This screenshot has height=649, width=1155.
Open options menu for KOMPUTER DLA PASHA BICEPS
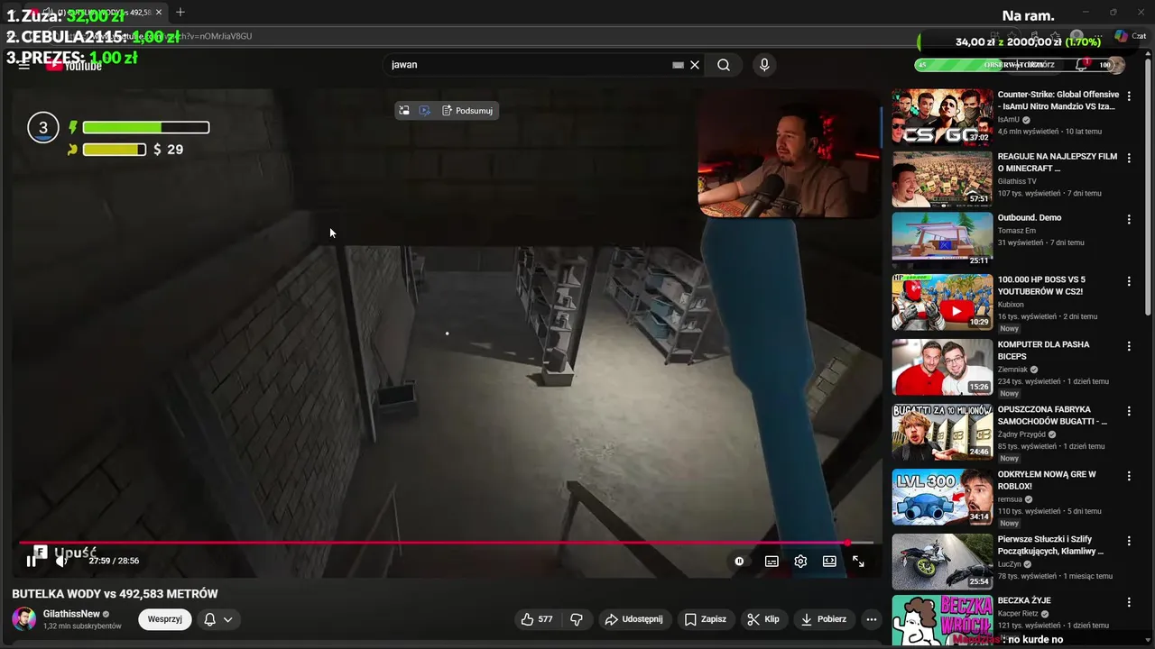coord(1129,346)
